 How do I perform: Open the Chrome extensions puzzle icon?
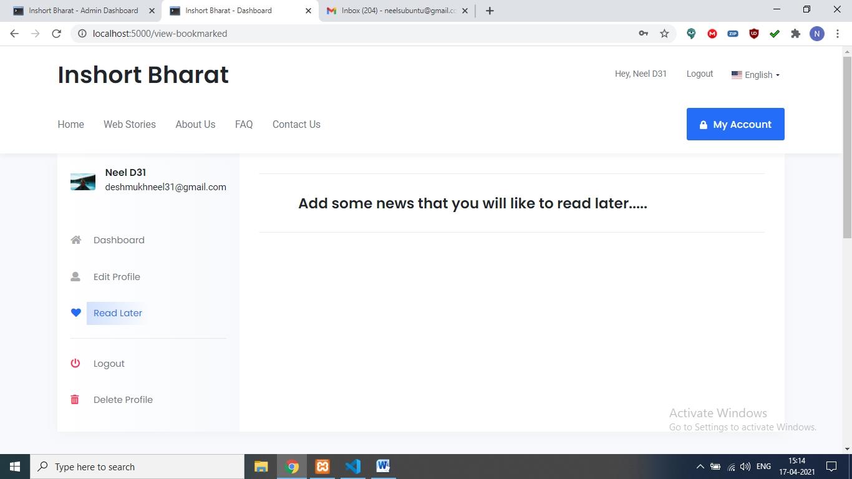pyautogui.click(x=795, y=34)
